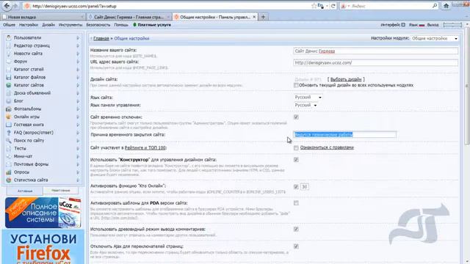Click the site URL address input field

(x=375, y=63)
